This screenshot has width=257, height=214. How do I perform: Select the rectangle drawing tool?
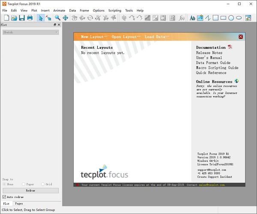223,18
